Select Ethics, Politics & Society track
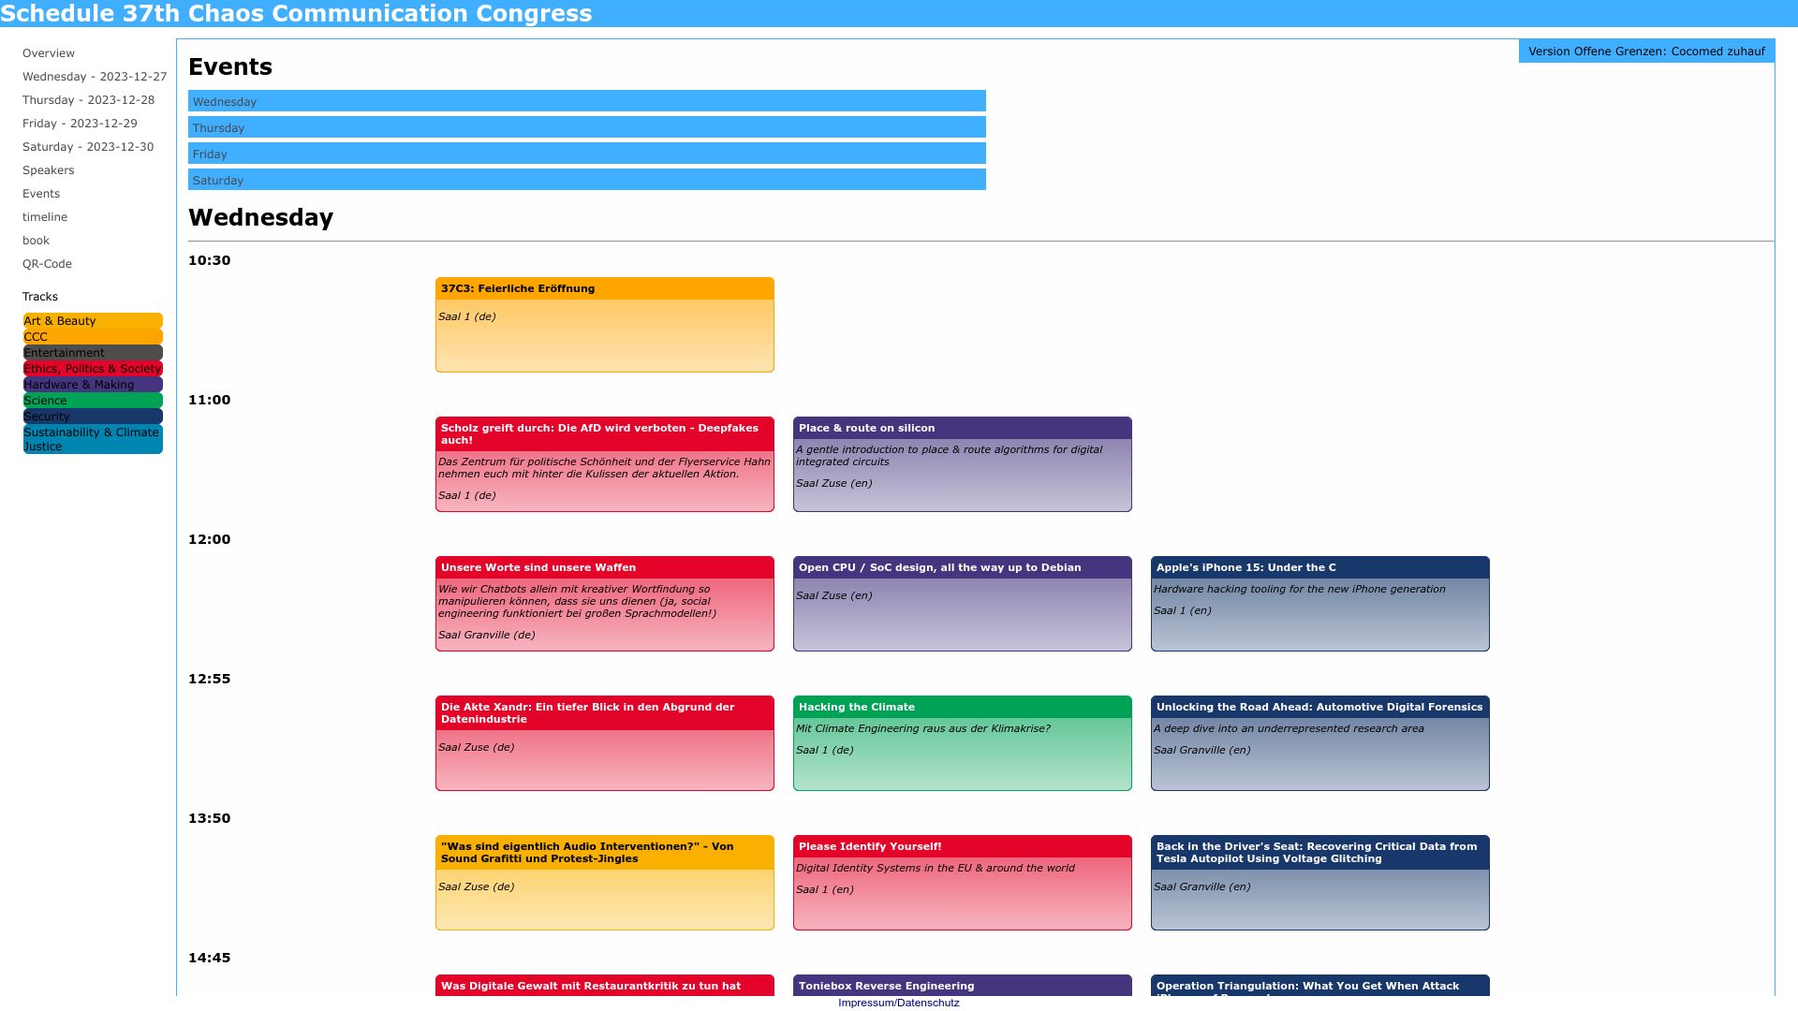The image size is (1798, 1011). [93, 368]
